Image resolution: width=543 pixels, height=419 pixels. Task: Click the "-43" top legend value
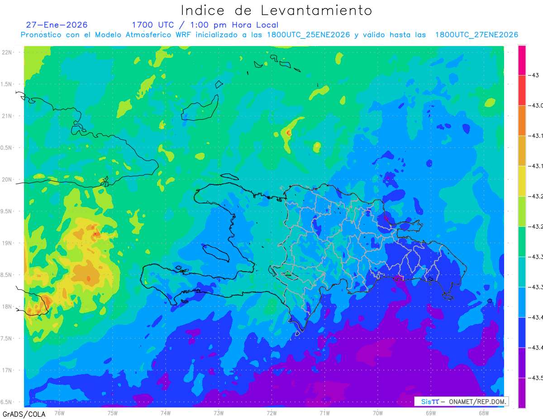click(x=534, y=75)
